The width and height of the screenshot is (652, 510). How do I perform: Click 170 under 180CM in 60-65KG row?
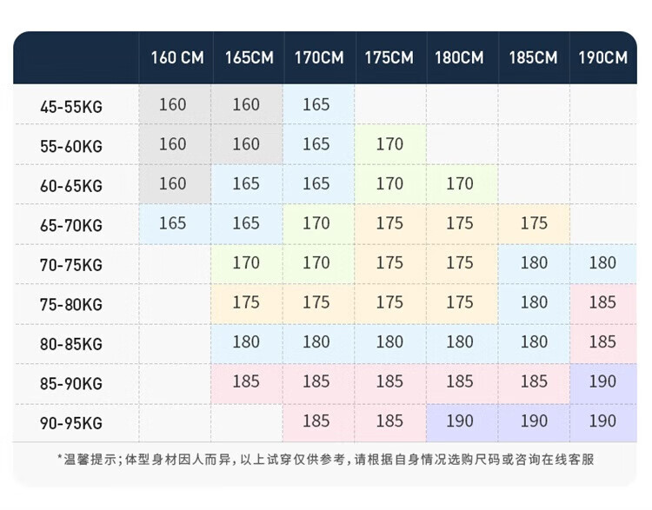click(460, 183)
